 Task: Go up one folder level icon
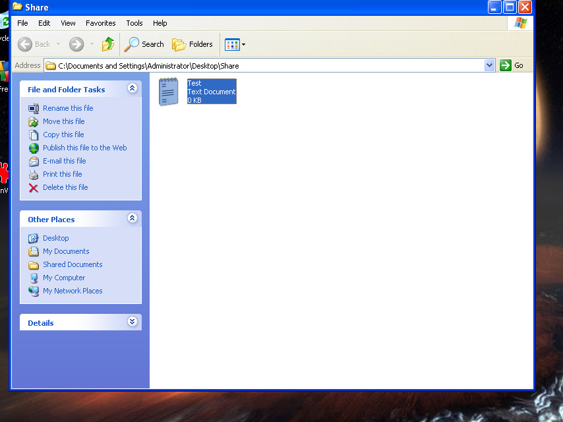coord(107,44)
